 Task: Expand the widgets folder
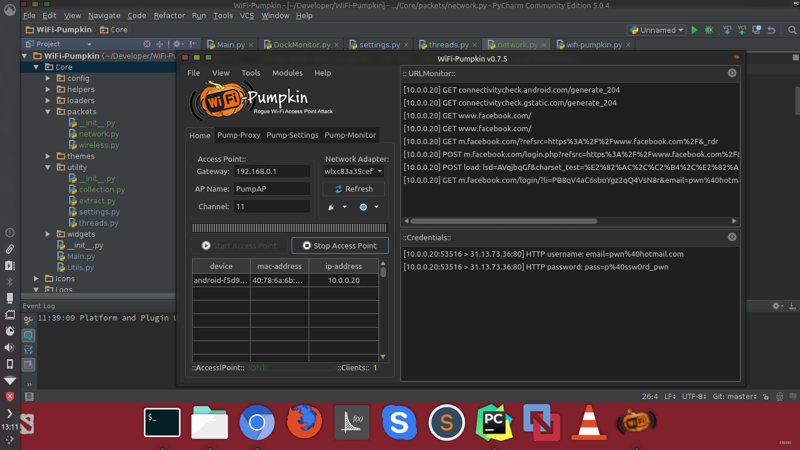pyautogui.click(x=48, y=234)
